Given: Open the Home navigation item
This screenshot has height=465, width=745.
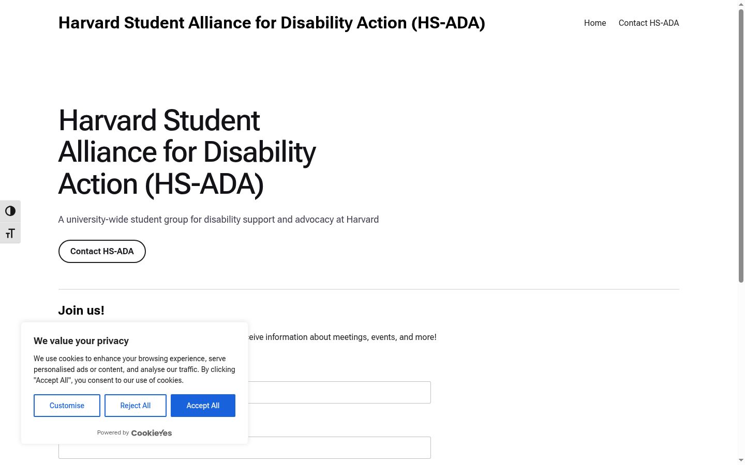Looking at the screenshot, I should click(x=595, y=23).
